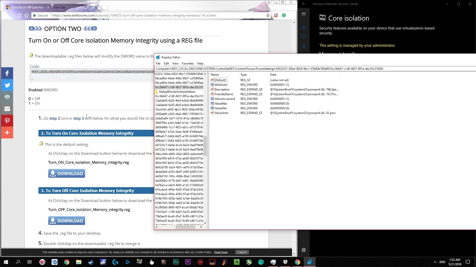The height and width of the screenshot is (267, 476).
Task: Click the Grammarly extension icon
Action: (284, 16)
